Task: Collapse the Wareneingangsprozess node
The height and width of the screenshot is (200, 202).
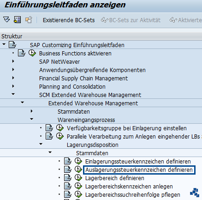Action: (x=32, y=119)
